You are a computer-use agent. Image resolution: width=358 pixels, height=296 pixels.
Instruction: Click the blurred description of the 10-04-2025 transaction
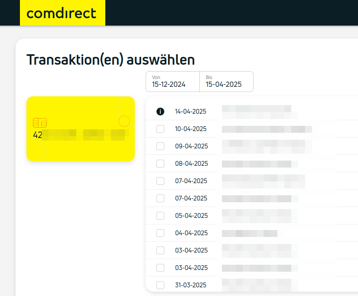click(267, 129)
